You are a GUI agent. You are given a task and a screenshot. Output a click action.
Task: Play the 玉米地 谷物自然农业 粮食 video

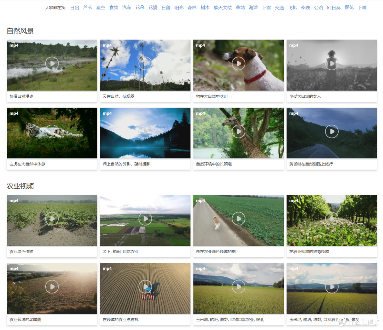[239, 287]
